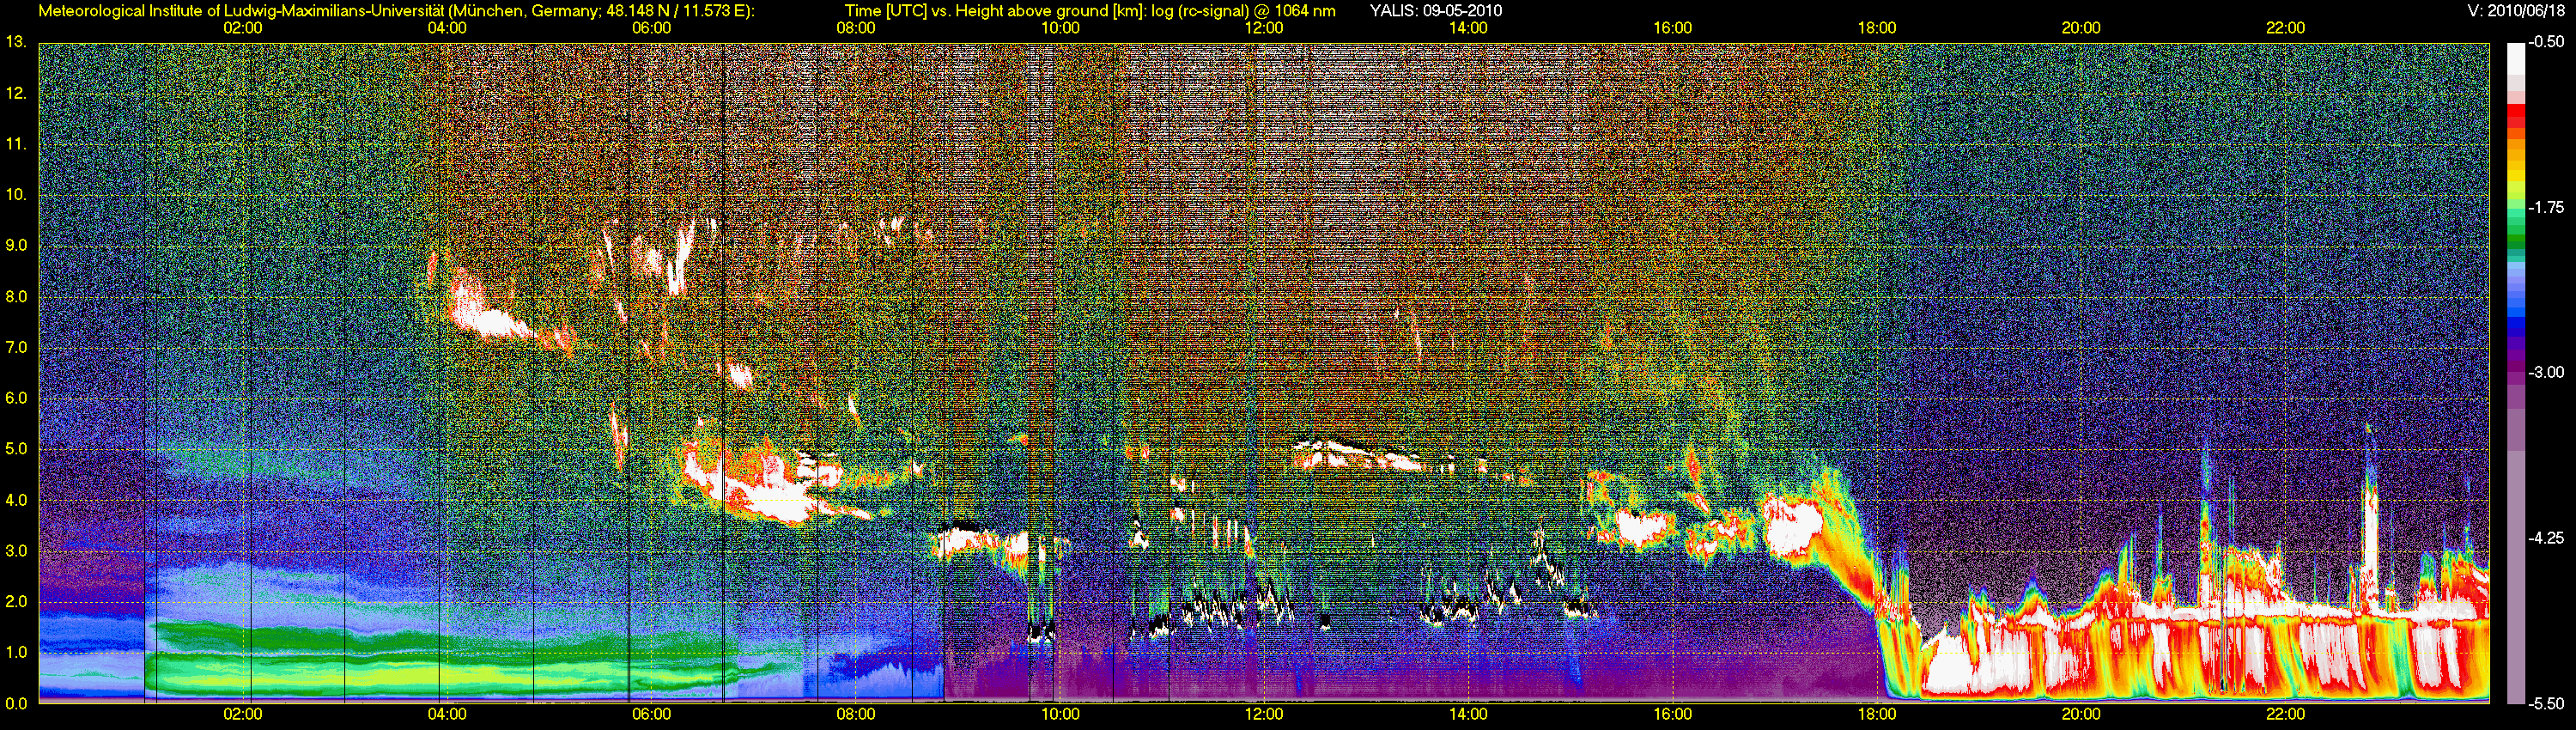Click the 06:00 label on the top time axis
Viewport: 2576px width, 730px height.
click(x=651, y=28)
